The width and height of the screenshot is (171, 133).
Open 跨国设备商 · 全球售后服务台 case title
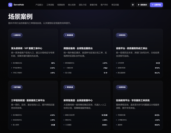(x=78, y=48)
